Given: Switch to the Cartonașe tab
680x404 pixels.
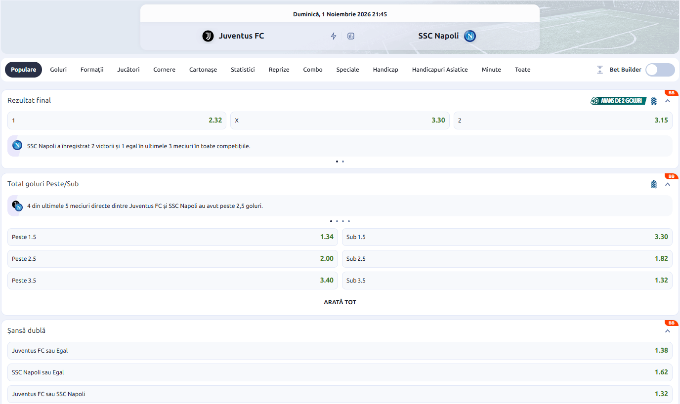Looking at the screenshot, I should [x=203, y=70].
